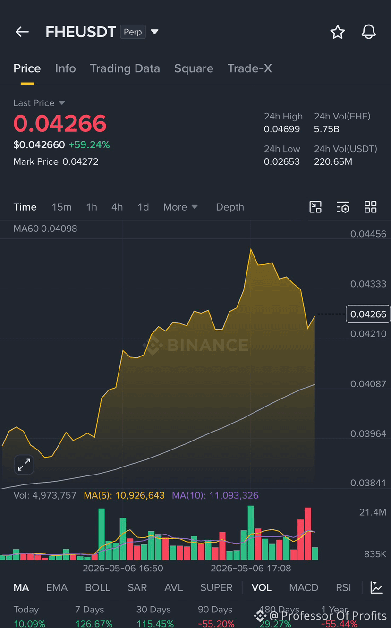Expand chart to fullscreen with arrows icon
The image size is (391, 628).
24,465
